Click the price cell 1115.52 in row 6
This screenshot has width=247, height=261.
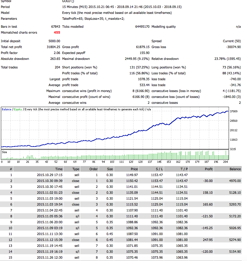pos(132,204)
